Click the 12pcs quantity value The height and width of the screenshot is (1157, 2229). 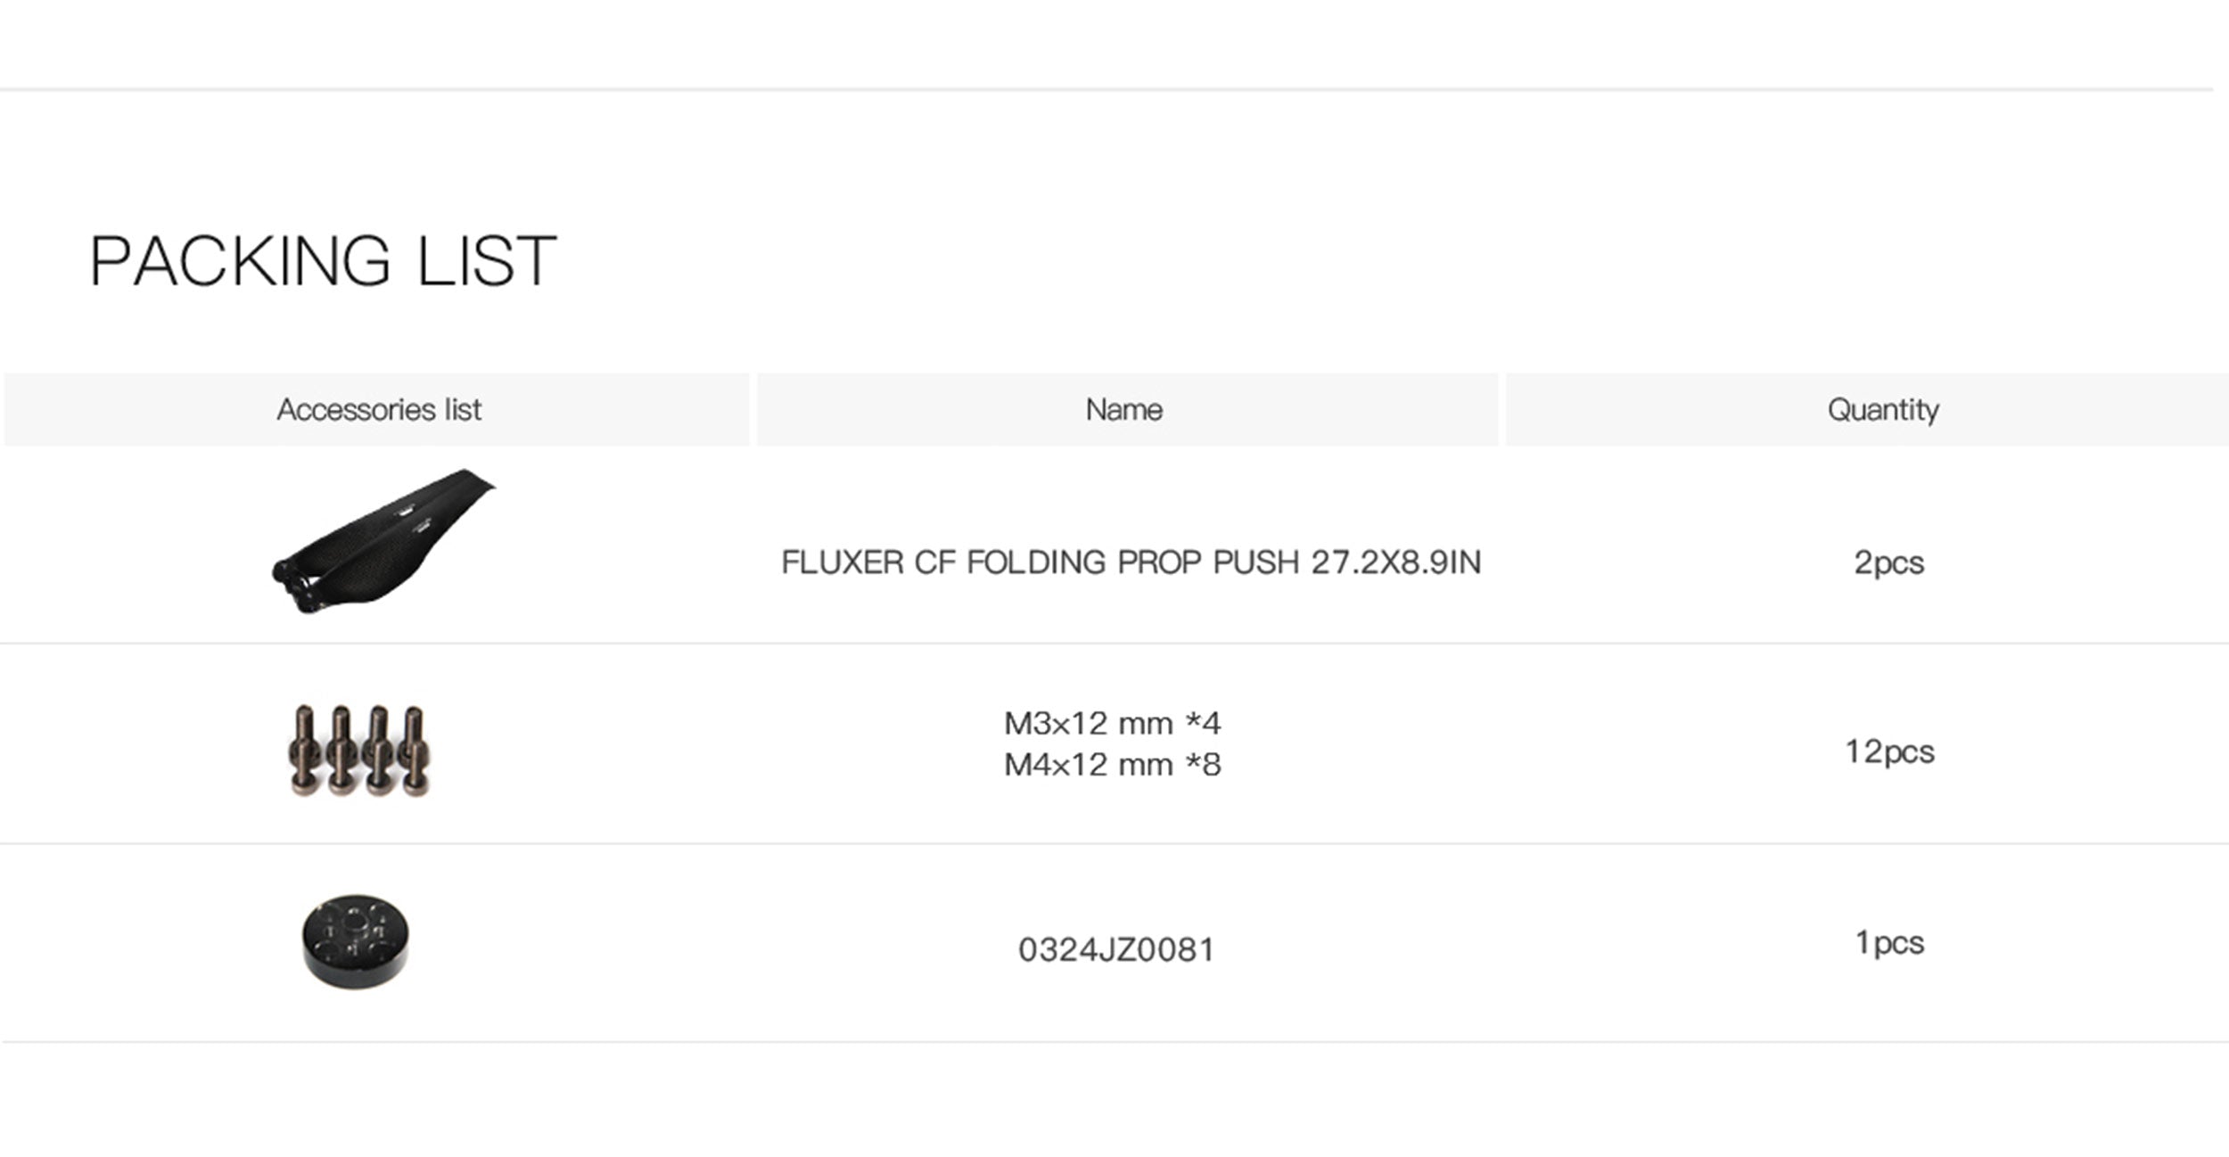(1888, 751)
